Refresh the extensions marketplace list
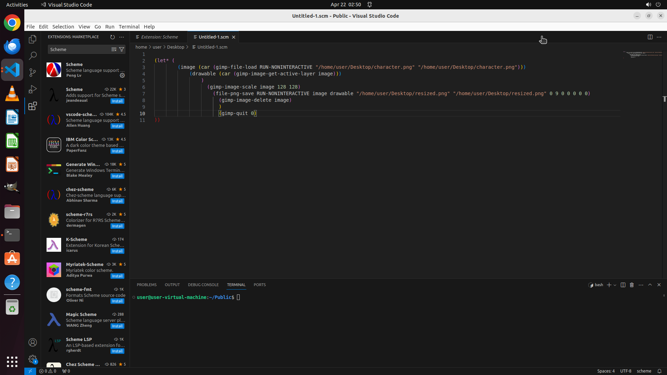The width and height of the screenshot is (667, 375). pos(112,37)
